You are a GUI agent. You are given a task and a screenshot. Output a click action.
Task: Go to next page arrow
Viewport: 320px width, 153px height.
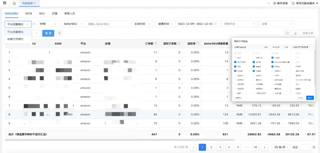pyautogui.click(x=265, y=147)
